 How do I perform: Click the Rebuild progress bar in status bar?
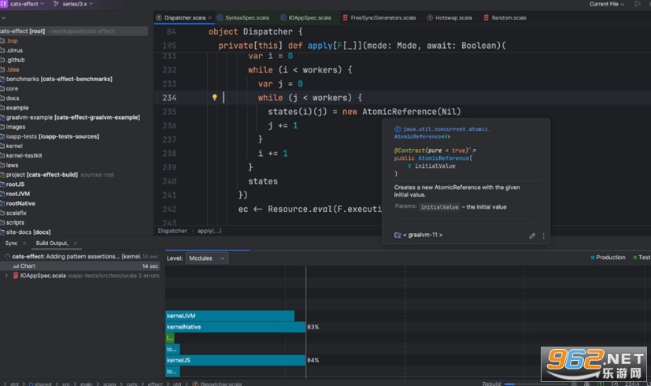(534, 384)
